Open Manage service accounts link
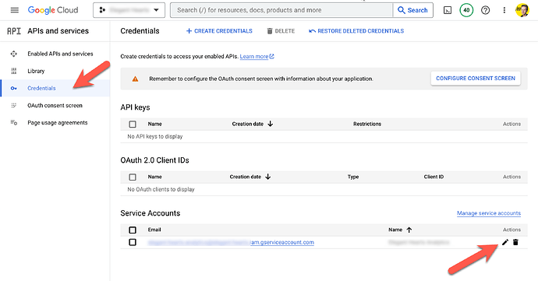 pyautogui.click(x=489, y=213)
